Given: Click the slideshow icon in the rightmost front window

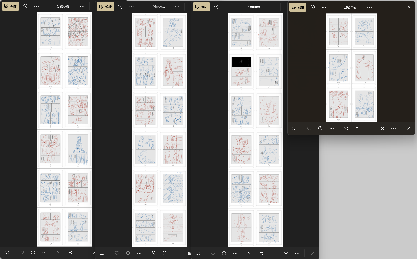Looking at the screenshot, I should (x=382, y=128).
